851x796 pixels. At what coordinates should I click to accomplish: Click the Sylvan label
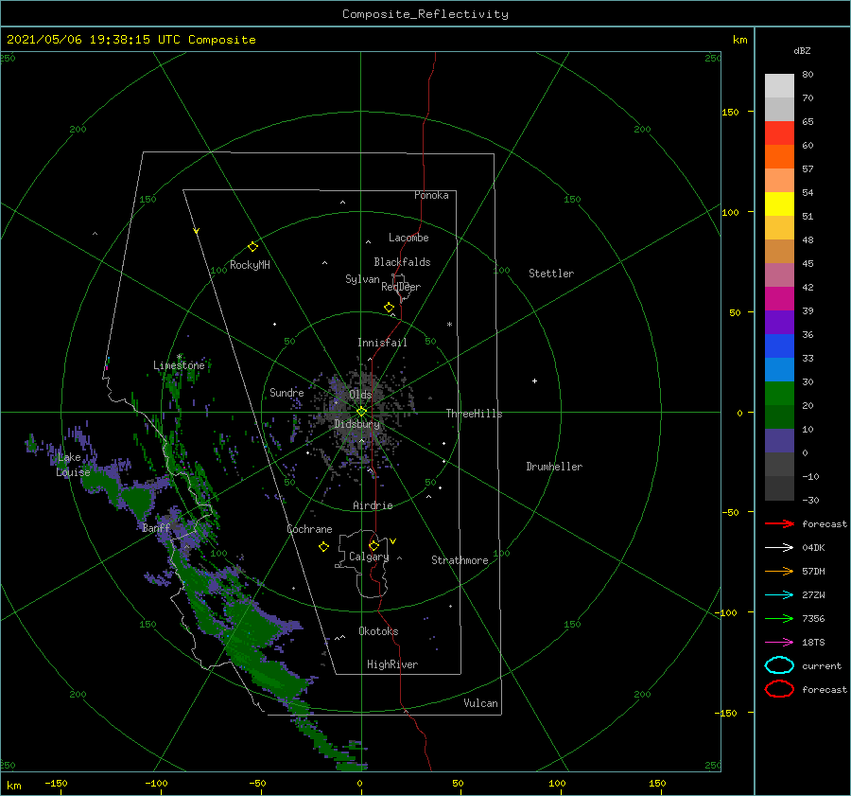362,279
